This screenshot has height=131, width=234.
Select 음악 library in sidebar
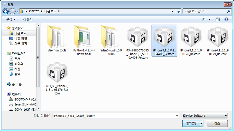(x=15, y=74)
